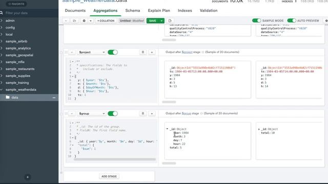This screenshot has width=328, height=184.
Task: Collapse the sample_weatherdata database
Action: click(x=2, y=89)
